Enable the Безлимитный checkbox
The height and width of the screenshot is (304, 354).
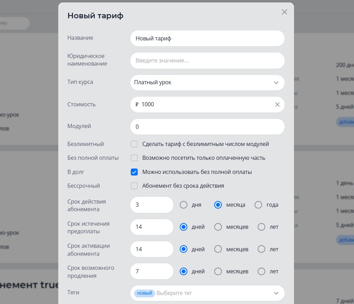134,144
